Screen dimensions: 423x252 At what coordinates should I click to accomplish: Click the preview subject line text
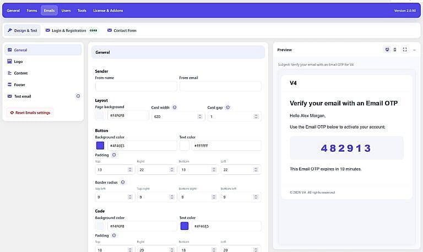[316, 65]
